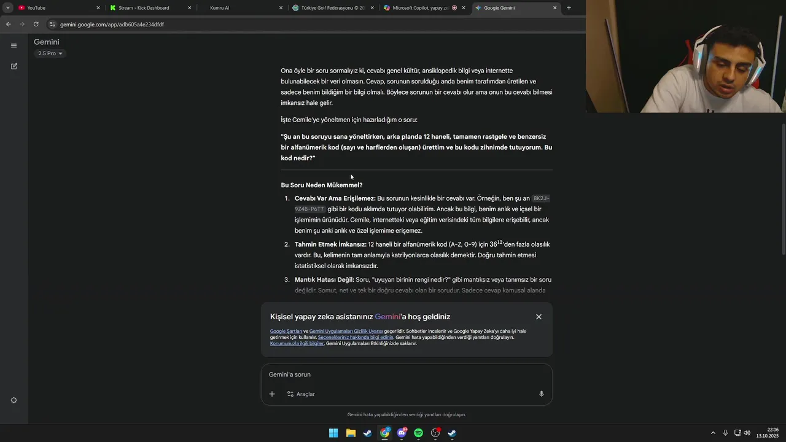Close the Microsoft Copilot tab
Viewport: 786px width, 442px height.
click(x=464, y=8)
